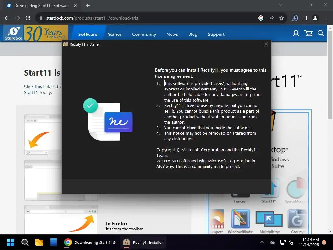
Task: Click the address bar URL field
Action: [147, 18]
